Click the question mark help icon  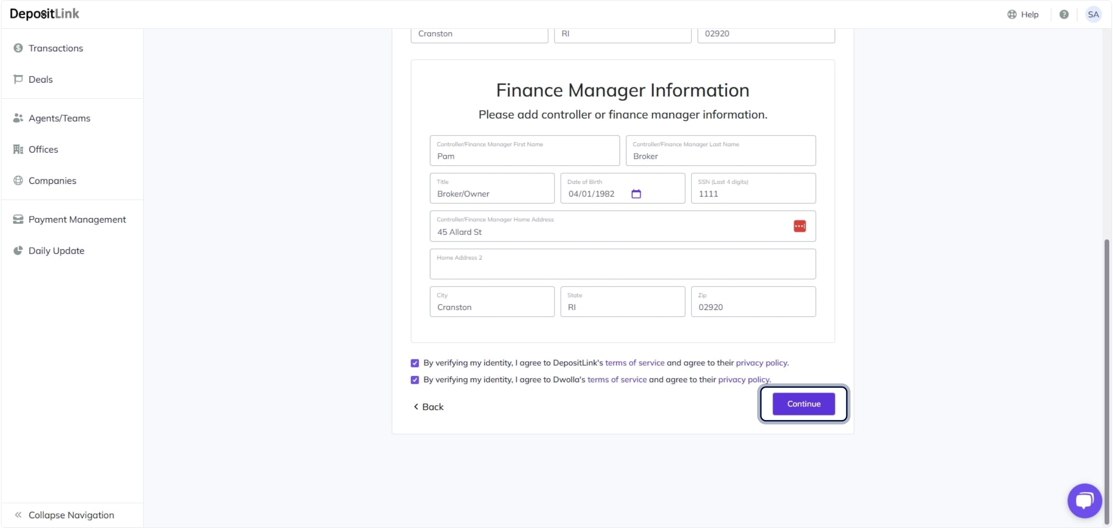(1064, 15)
